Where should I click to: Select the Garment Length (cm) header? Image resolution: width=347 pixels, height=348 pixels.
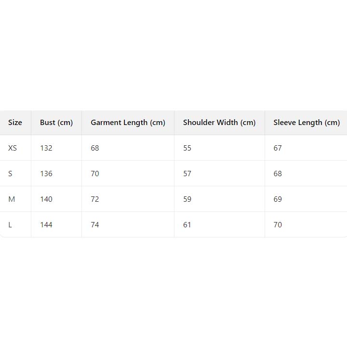[x=128, y=123]
